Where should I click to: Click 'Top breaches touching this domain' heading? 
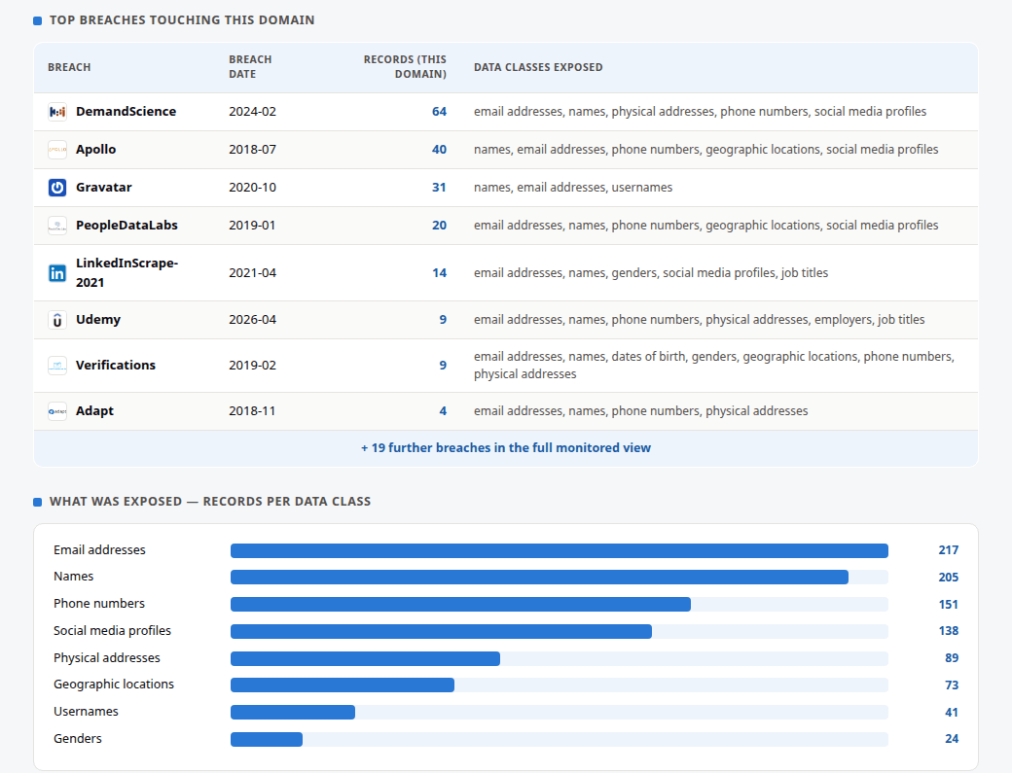[x=182, y=20]
